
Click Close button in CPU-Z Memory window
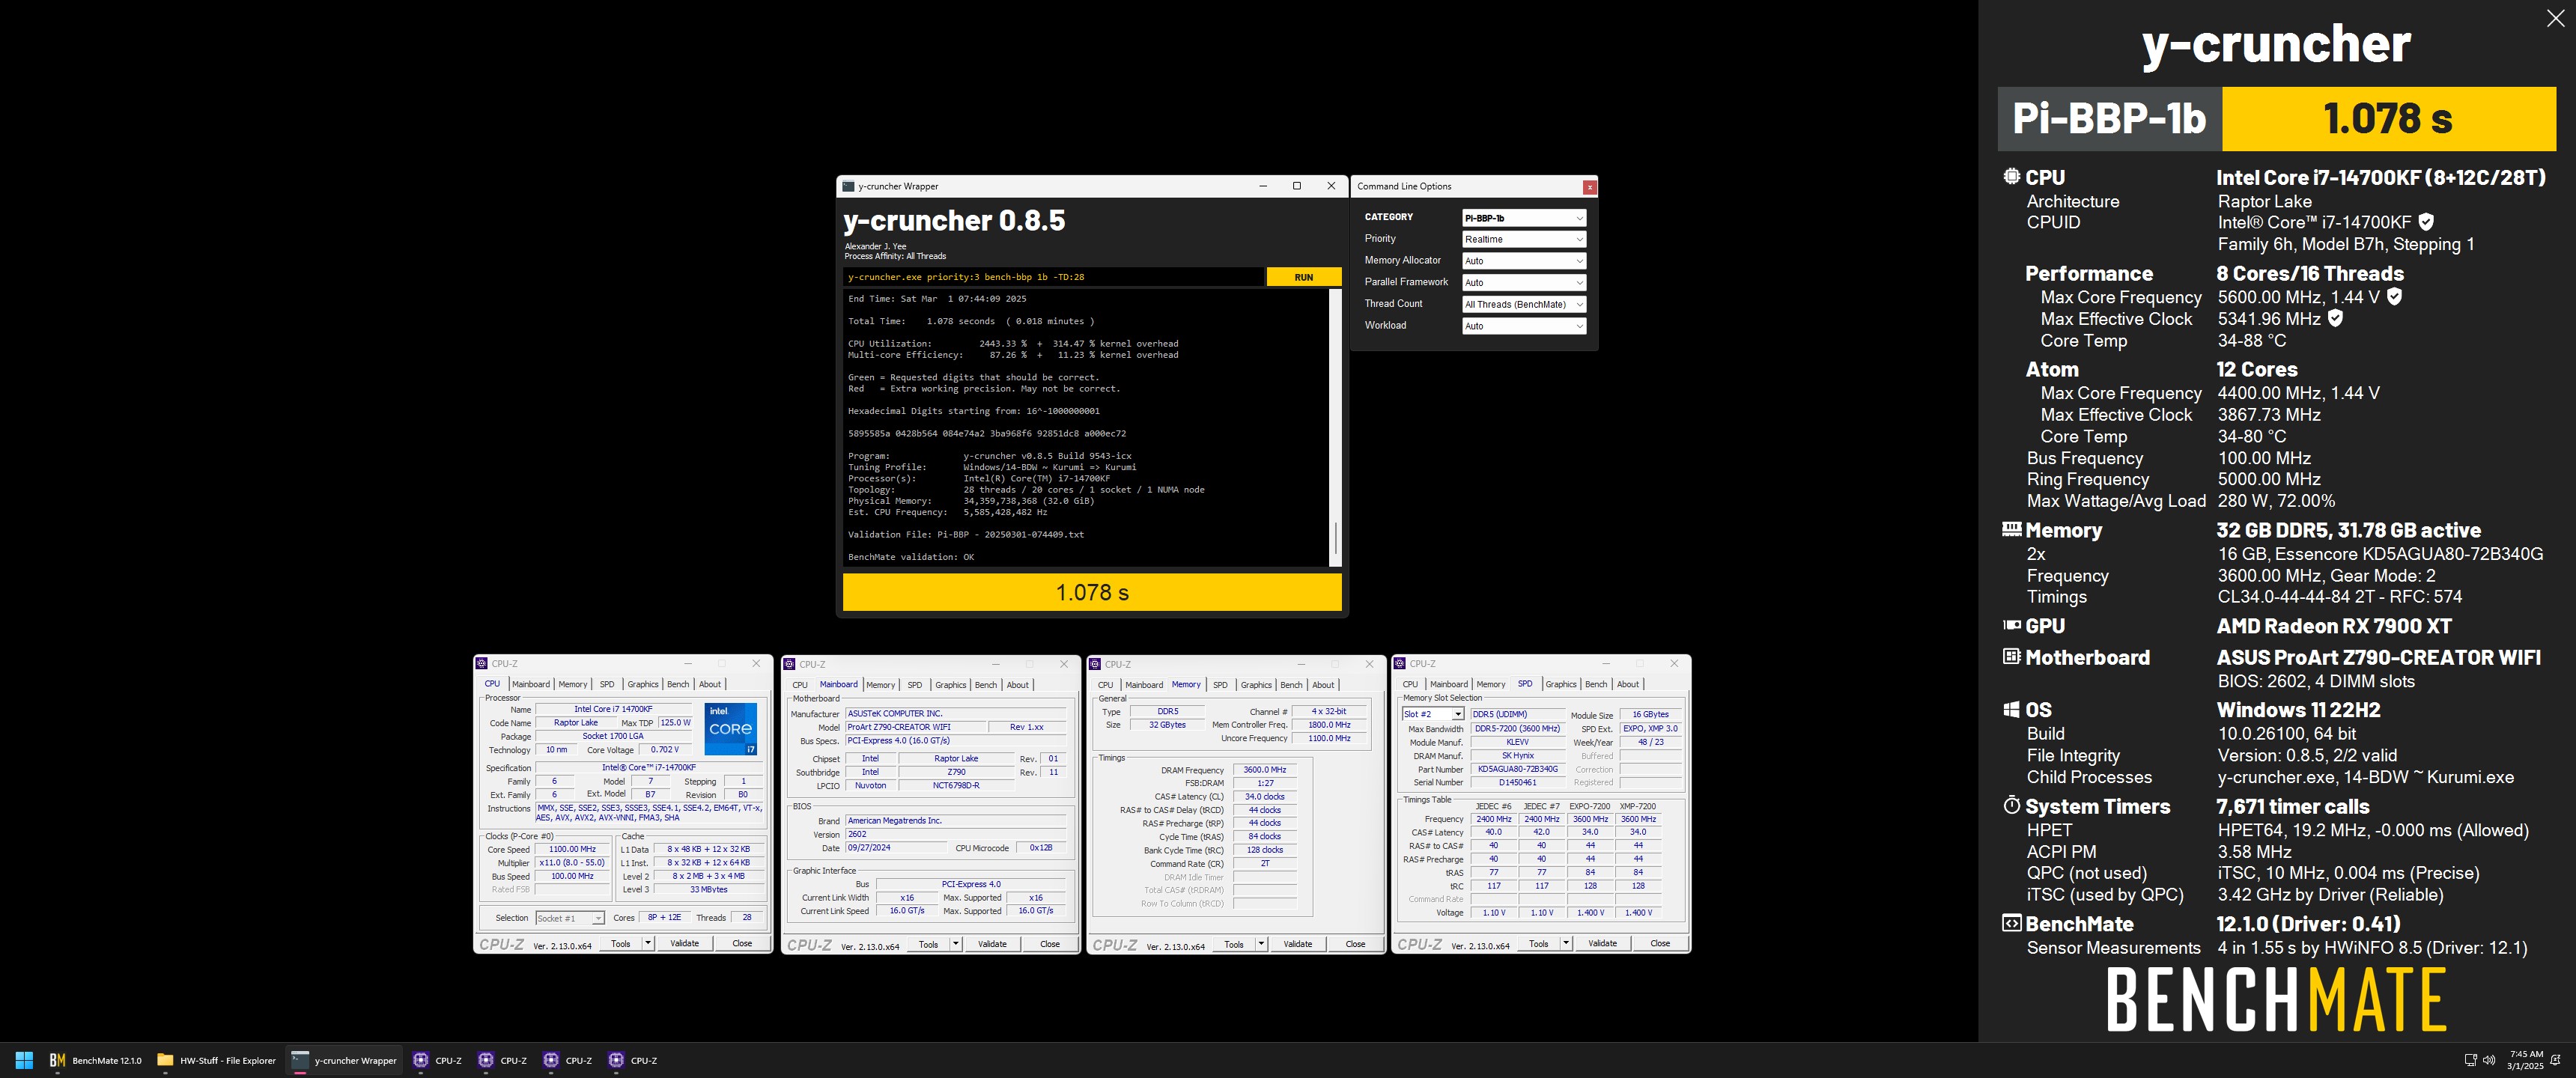click(1355, 944)
